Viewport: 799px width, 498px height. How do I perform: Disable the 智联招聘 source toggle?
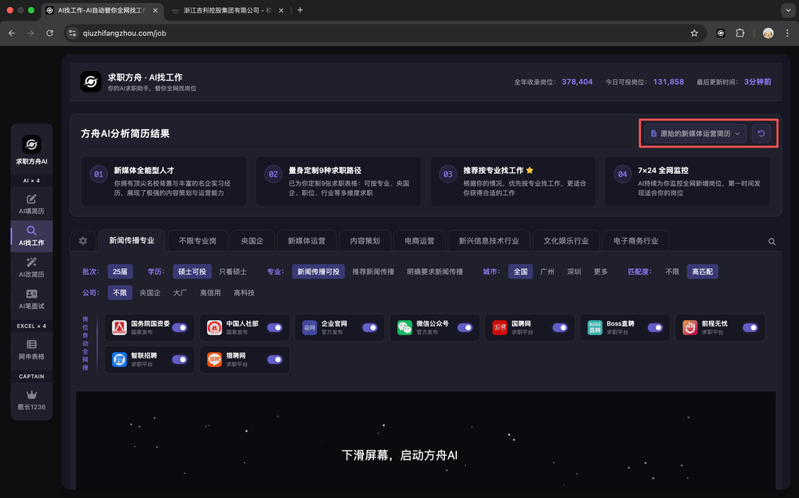tap(180, 359)
